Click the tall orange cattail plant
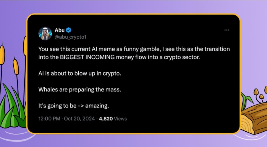 coord(3,55)
